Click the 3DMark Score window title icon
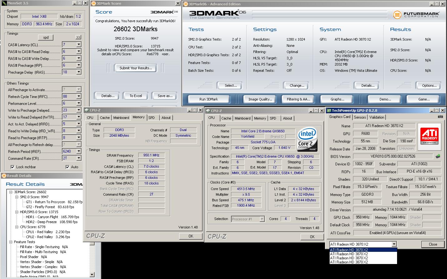This screenshot has height=279, width=447. tap(94, 3)
